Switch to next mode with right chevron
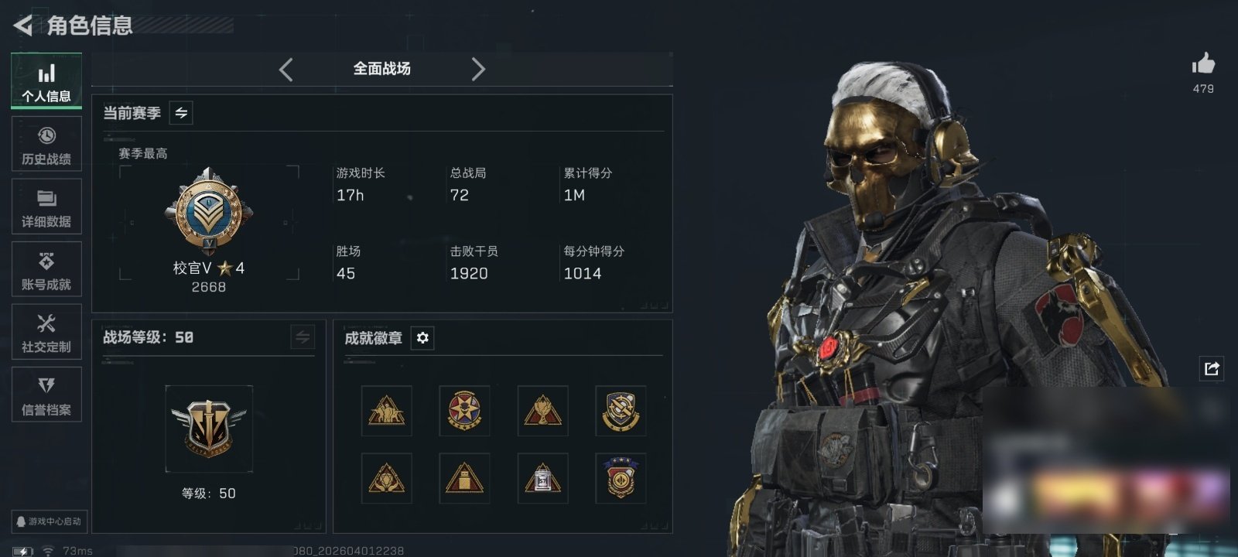The height and width of the screenshot is (557, 1238). (478, 70)
